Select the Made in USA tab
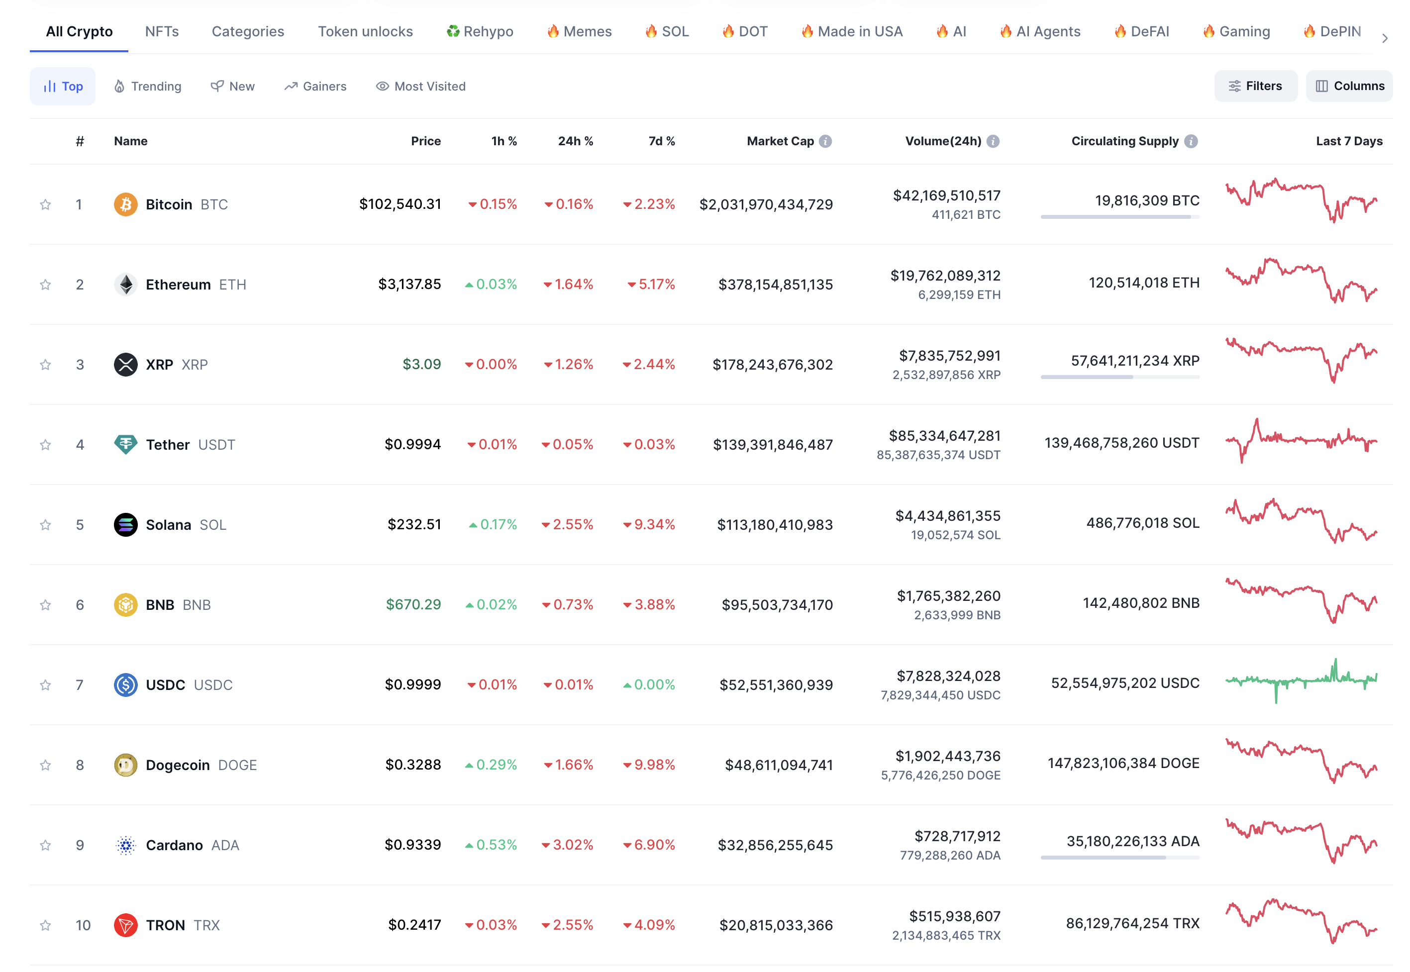 [851, 31]
